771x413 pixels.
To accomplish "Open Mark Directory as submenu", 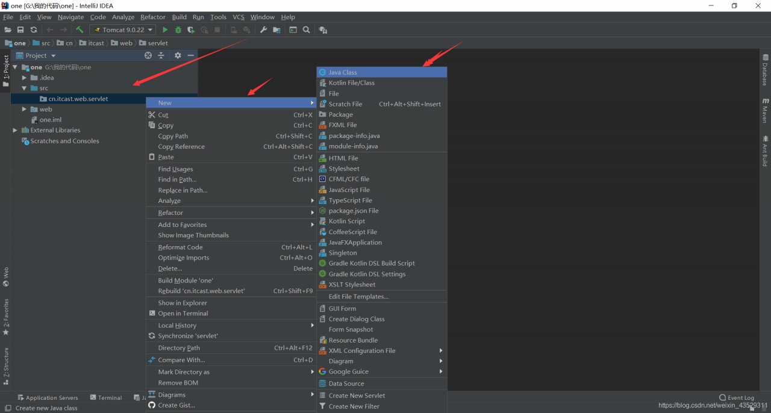I will coord(231,372).
